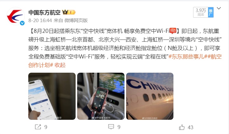The height and width of the screenshot is (134, 229).
Task: Open the China Eastern airplane fuselage photo
Action: coord(150,96)
